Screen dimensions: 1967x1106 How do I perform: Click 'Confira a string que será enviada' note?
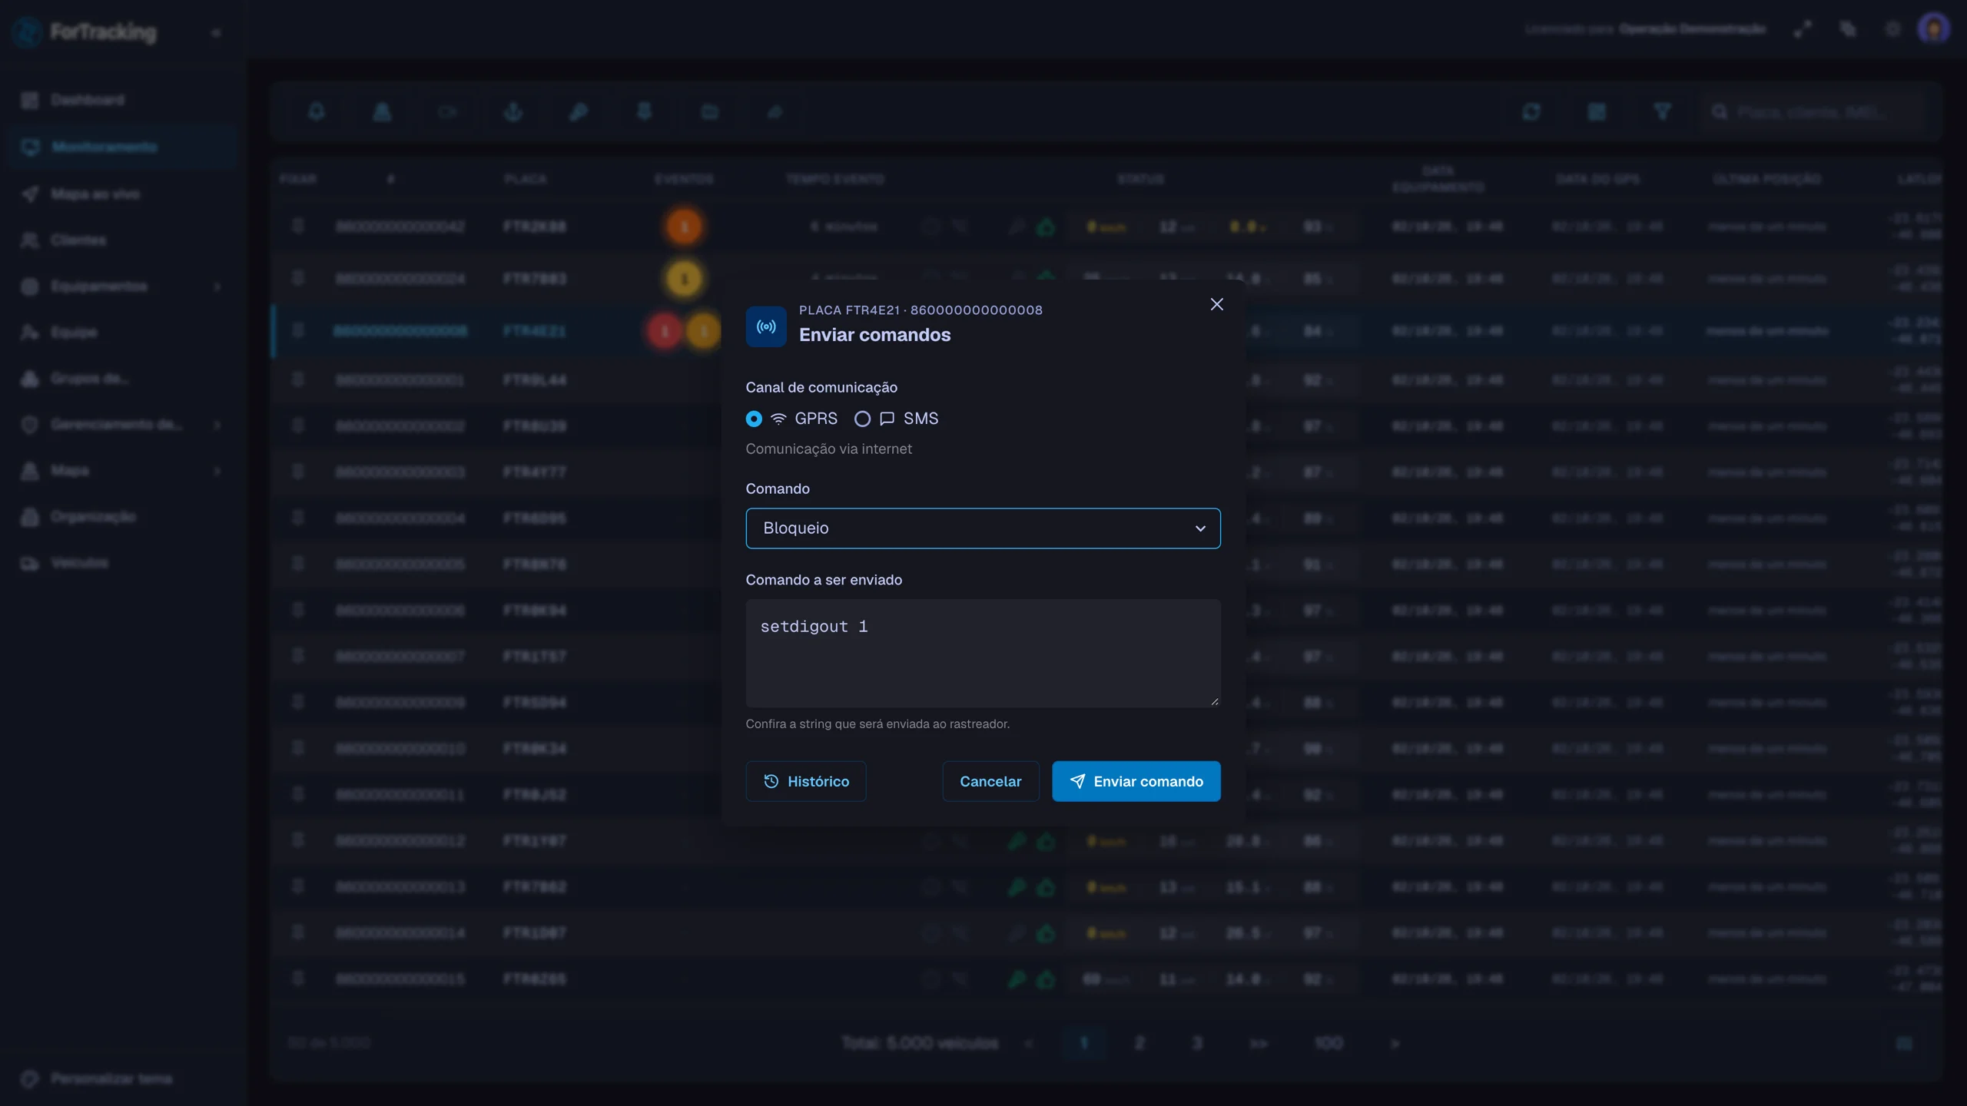(x=877, y=724)
